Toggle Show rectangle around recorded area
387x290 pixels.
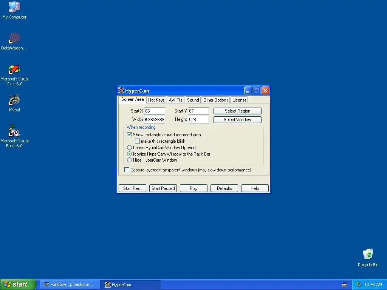coord(129,135)
